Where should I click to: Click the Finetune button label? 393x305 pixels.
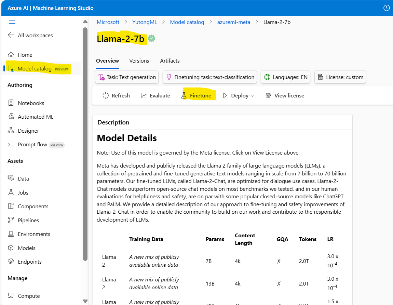[x=201, y=95]
